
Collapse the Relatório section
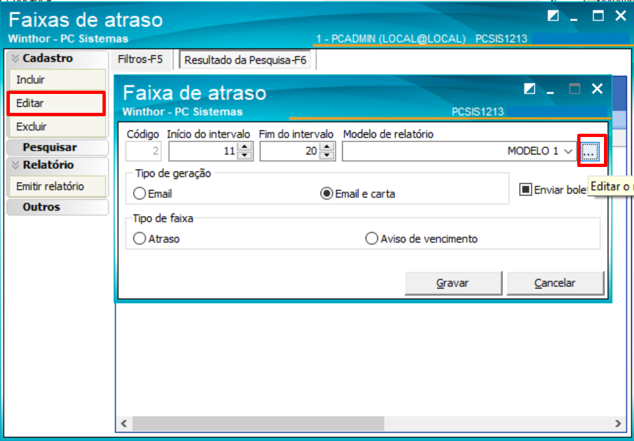[57, 165]
